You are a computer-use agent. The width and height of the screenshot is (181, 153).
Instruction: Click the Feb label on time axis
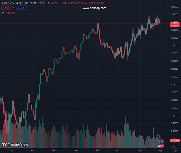(97, 151)
